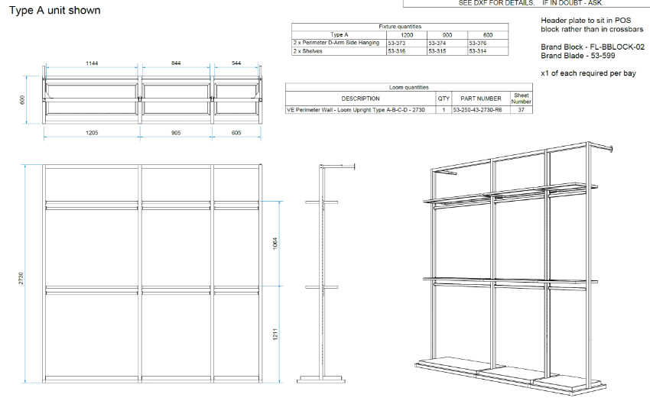This screenshot has height=401, width=650.
Task: Click the Brand Block FL-BBLOCK-02 note
Action: 593,47
